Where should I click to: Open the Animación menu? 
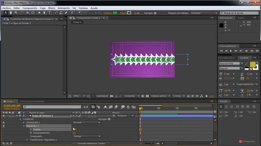(64, 8)
